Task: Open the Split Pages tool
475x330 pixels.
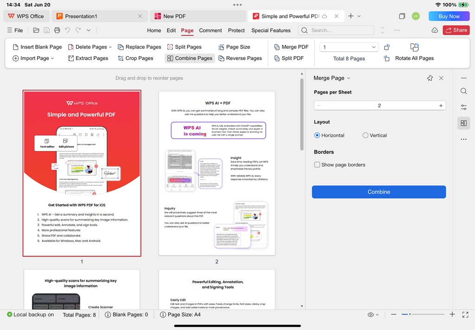Action: [x=184, y=47]
